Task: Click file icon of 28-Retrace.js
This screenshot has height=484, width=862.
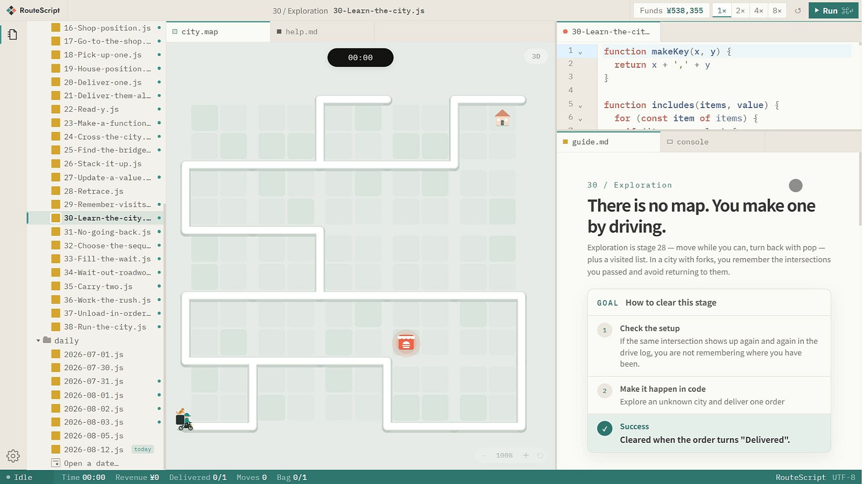Action: [56, 191]
